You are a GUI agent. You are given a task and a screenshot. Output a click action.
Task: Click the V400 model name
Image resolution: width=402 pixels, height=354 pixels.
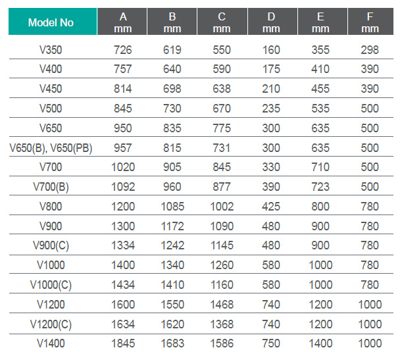(x=51, y=69)
